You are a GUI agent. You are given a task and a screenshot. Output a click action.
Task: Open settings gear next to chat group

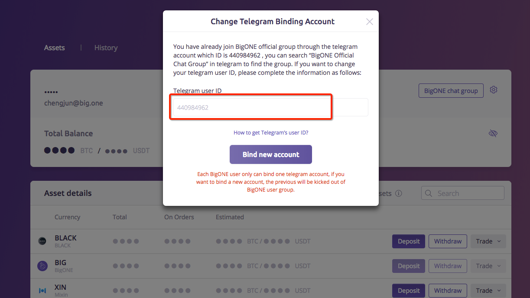coord(494,90)
